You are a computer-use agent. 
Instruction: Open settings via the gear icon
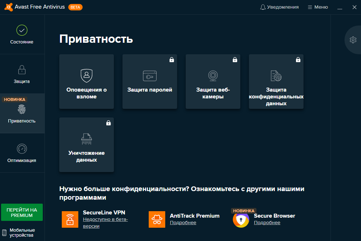(x=353, y=40)
